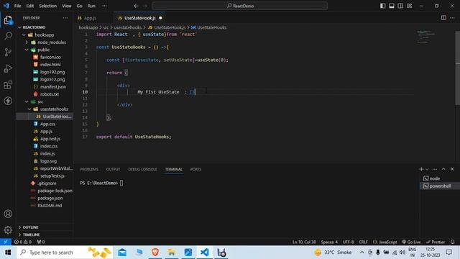Open Customize Layout button

[x=409, y=6]
